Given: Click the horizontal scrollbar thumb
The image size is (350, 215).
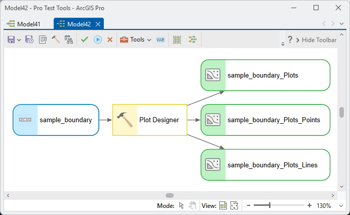Looking at the screenshot, I should [x=170, y=196].
